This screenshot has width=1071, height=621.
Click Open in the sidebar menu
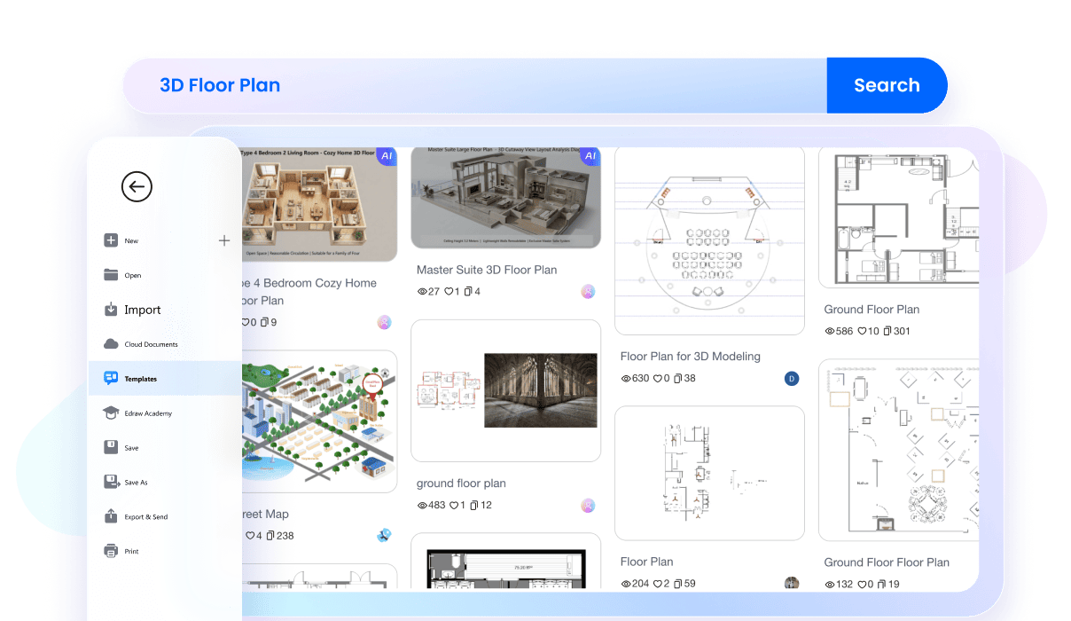[x=130, y=275]
